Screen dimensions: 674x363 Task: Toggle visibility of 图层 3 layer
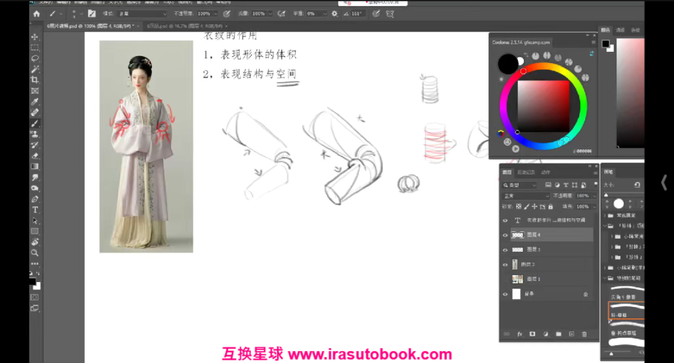pos(505,250)
